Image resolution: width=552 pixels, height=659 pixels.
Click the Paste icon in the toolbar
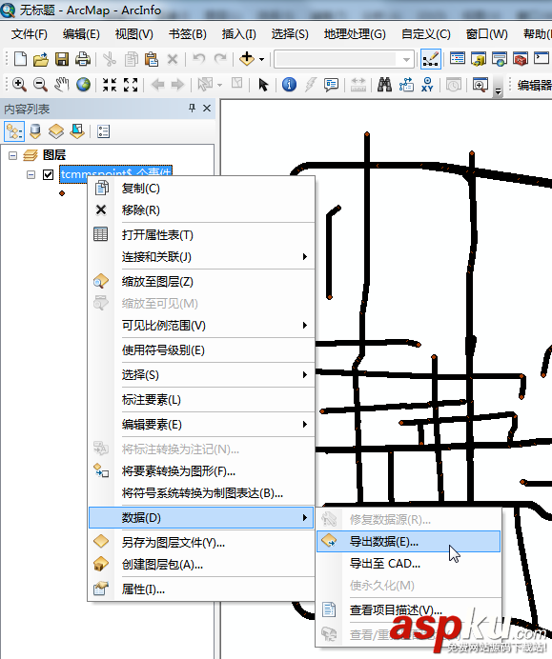point(151,59)
